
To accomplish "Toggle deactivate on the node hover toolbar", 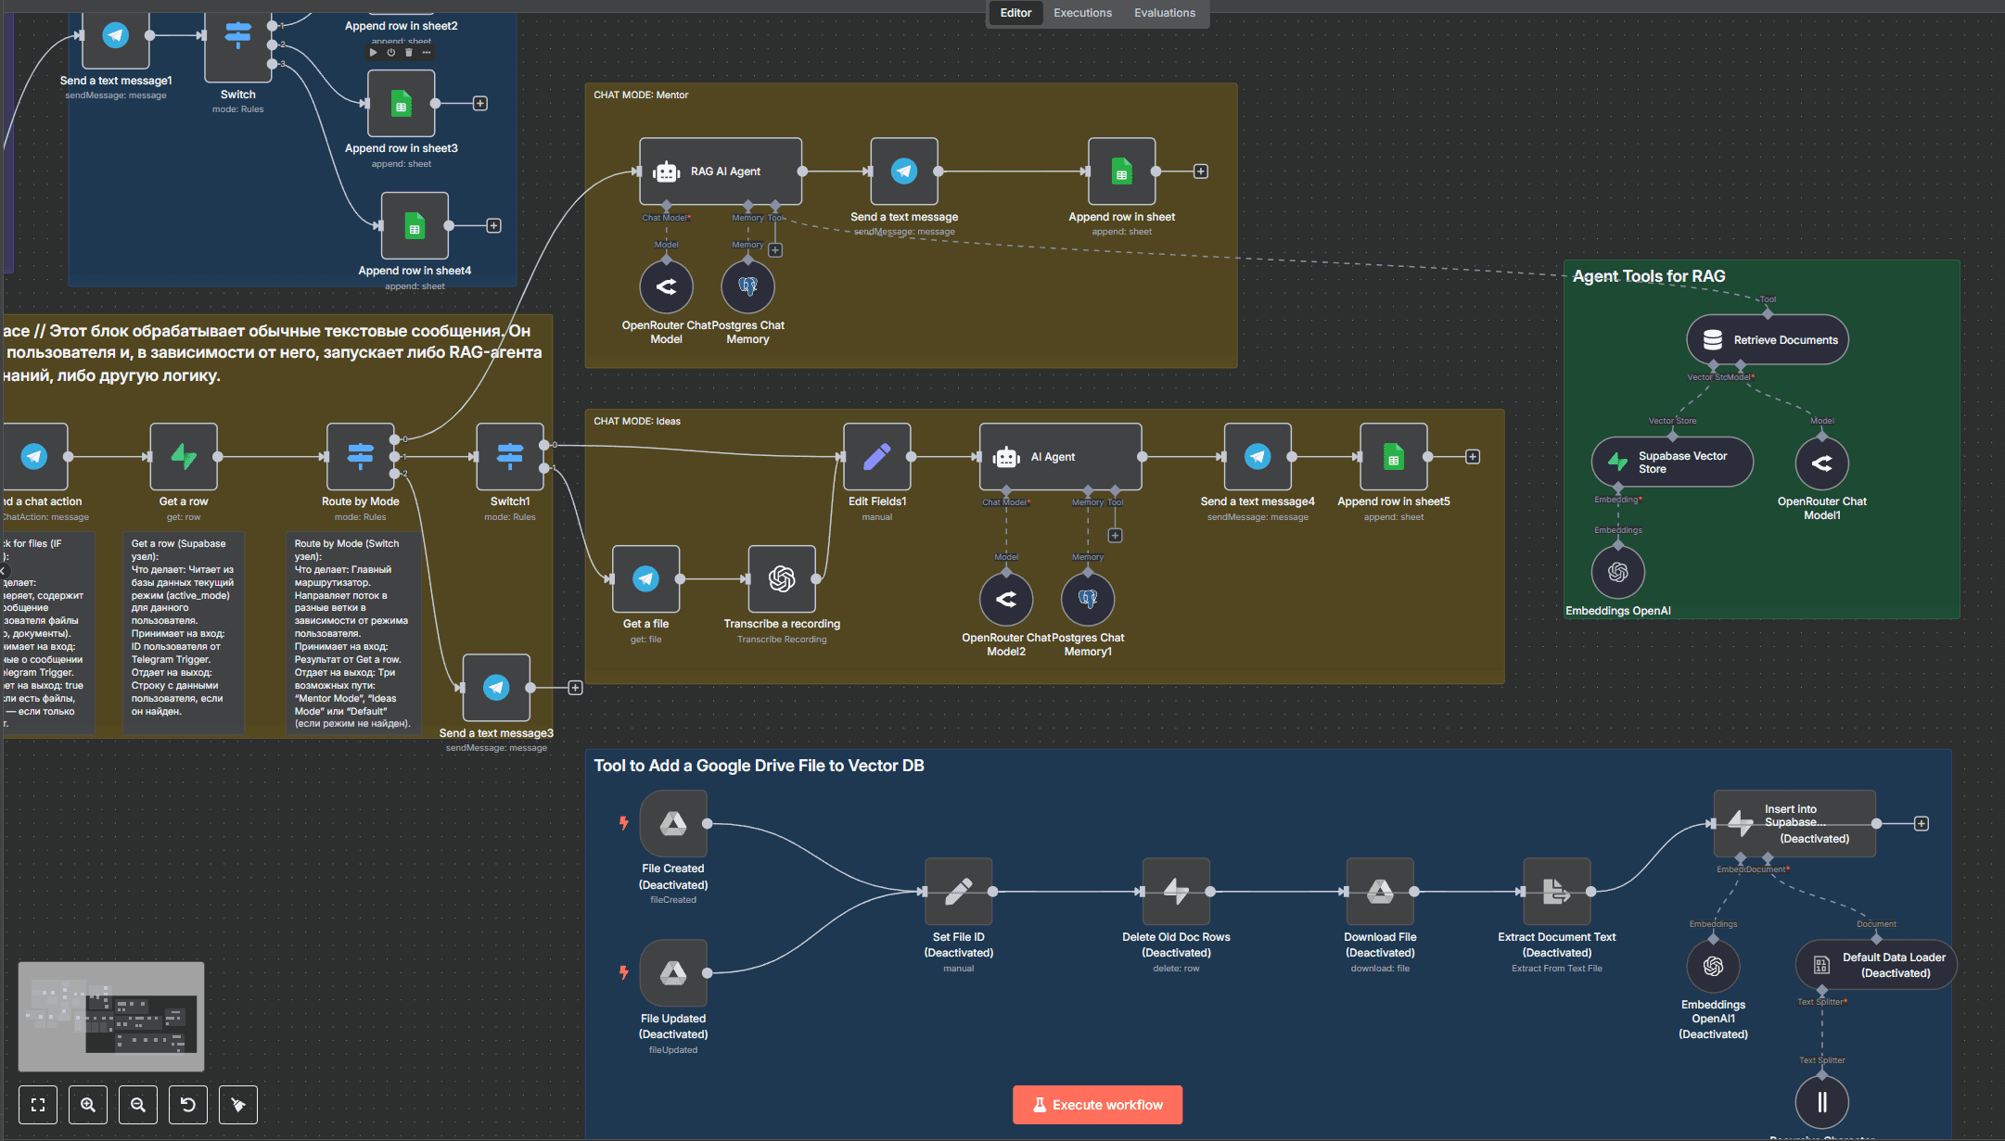I will [391, 53].
